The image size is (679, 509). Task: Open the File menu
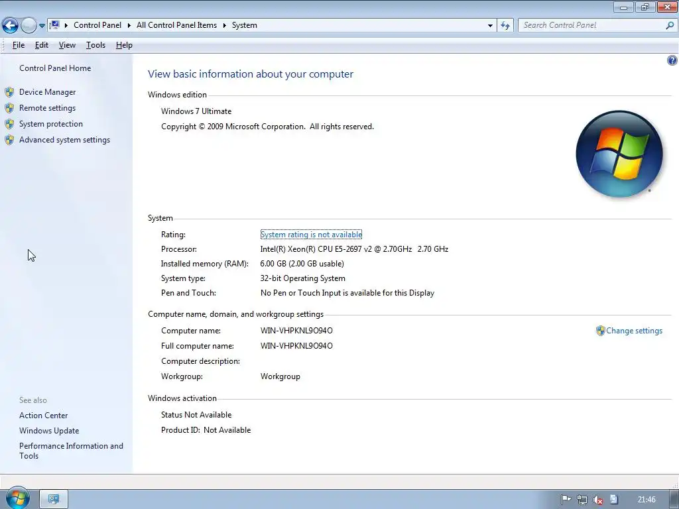pyautogui.click(x=19, y=45)
